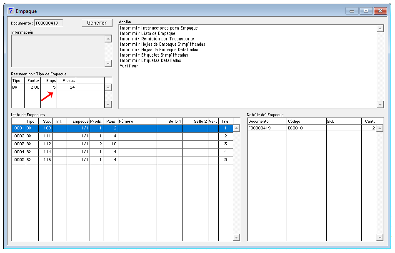This screenshot has height=253, width=395.
Task: Click the Empaque window title icon
Action: [10, 11]
